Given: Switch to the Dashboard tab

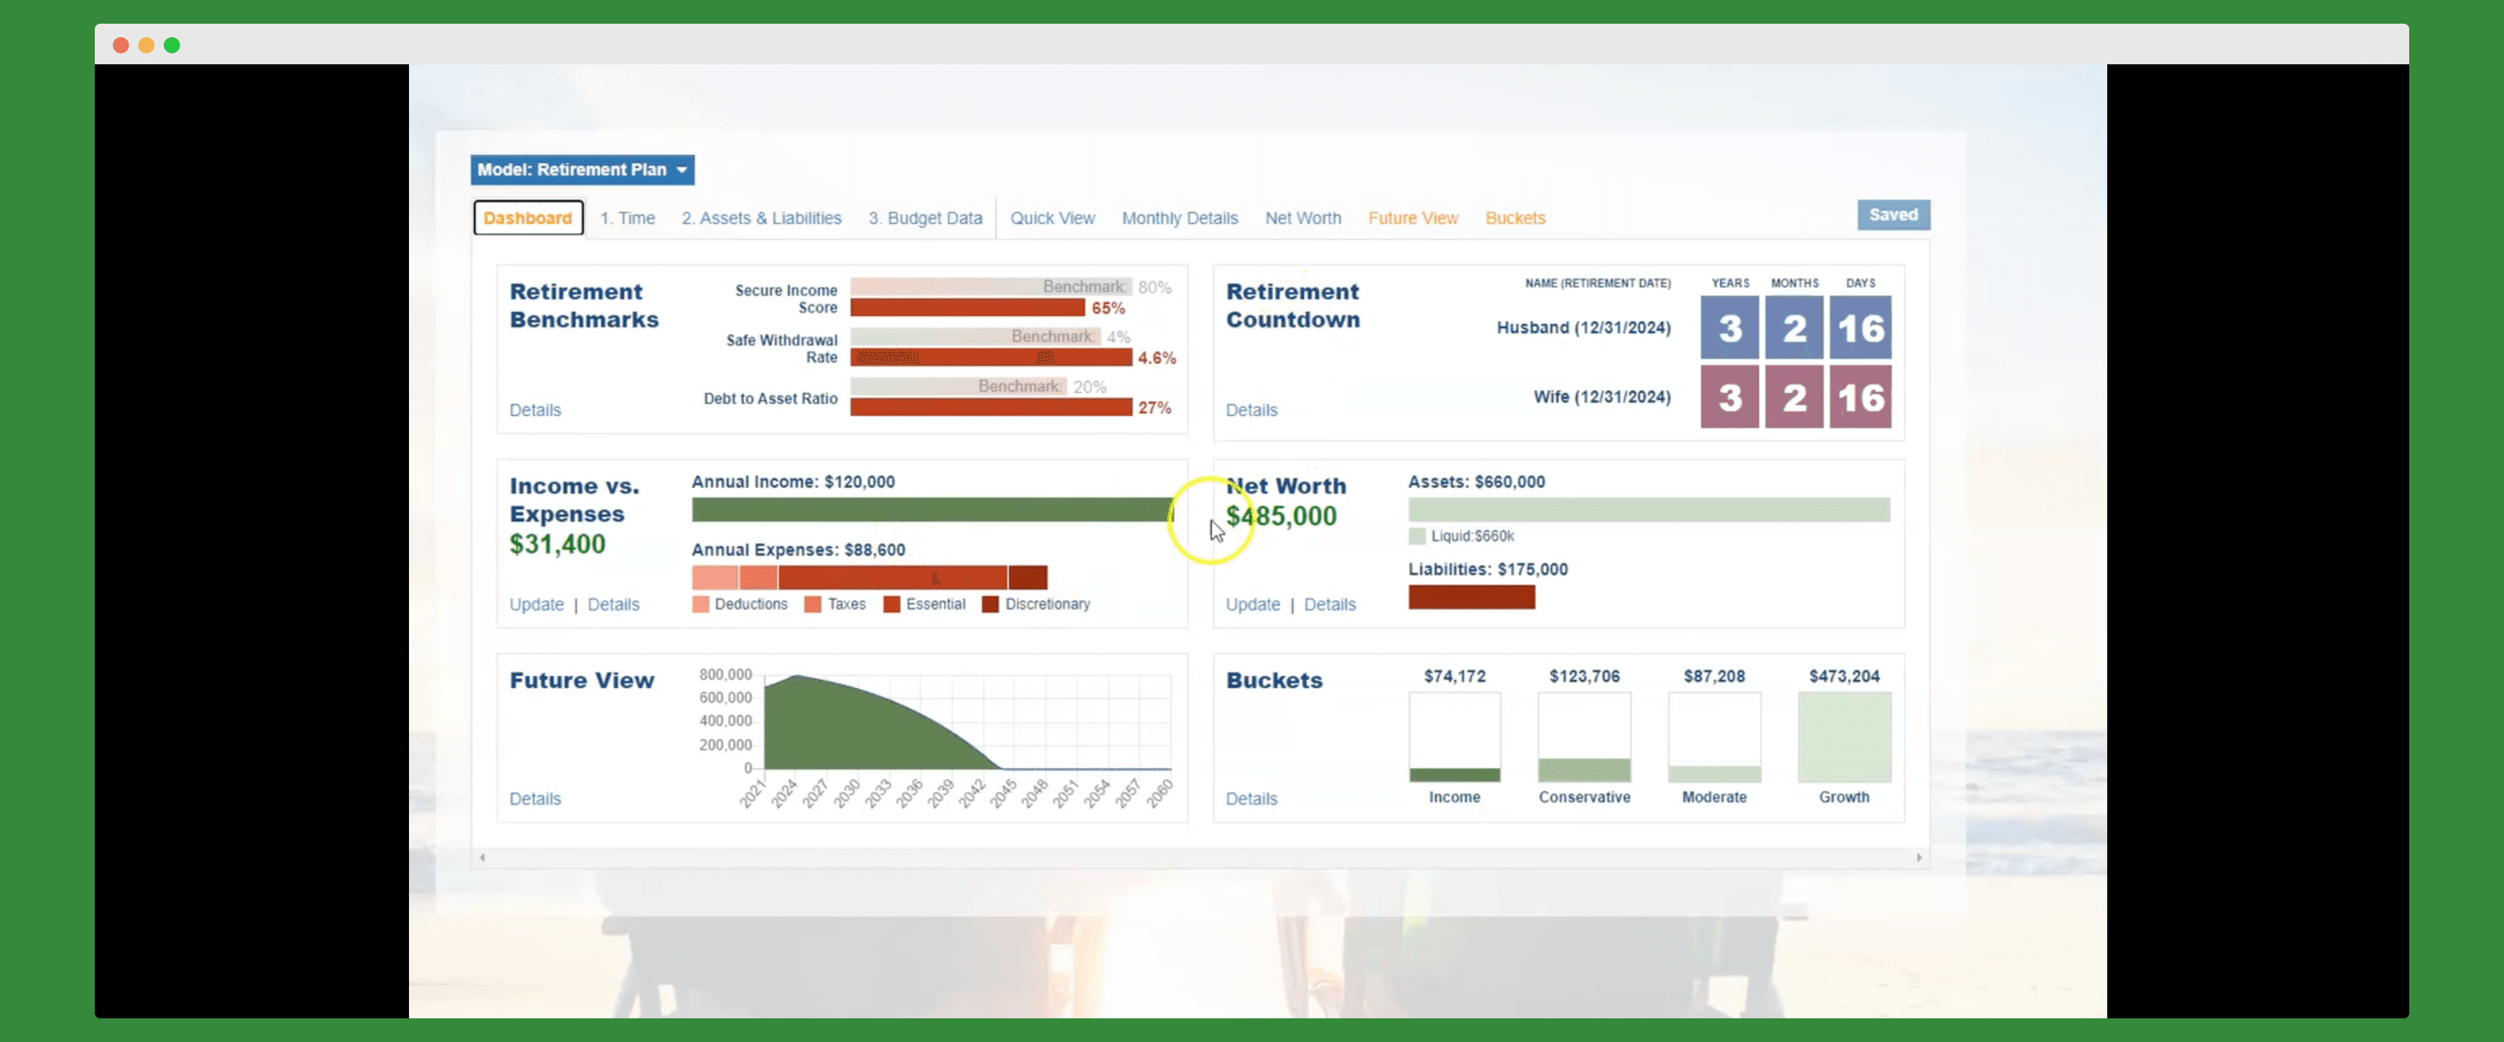Looking at the screenshot, I should [x=528, y=219].
